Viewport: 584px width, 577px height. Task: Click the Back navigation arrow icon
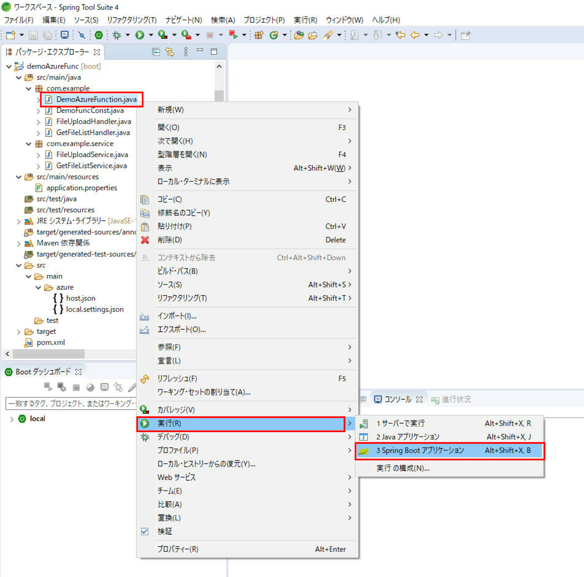pos(415,35)
